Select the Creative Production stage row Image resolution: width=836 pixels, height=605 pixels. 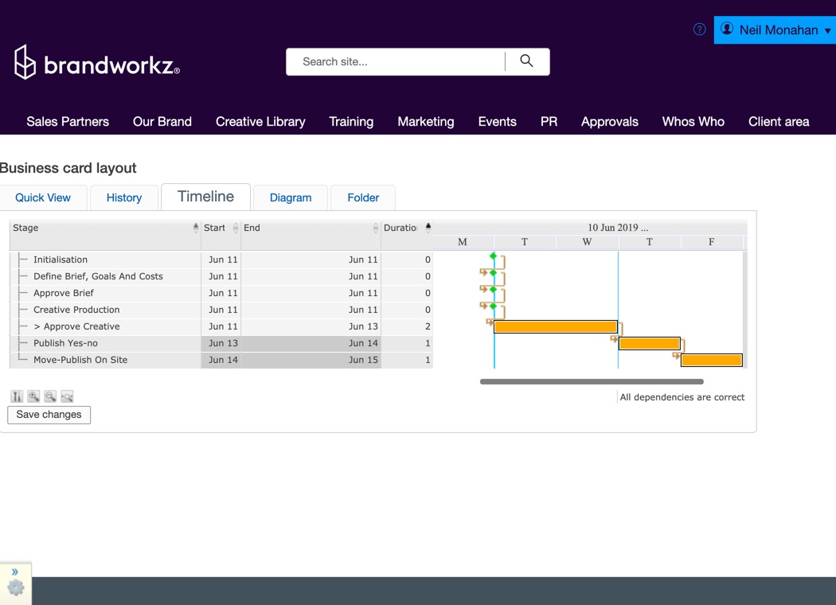click(x=221, y=310)
